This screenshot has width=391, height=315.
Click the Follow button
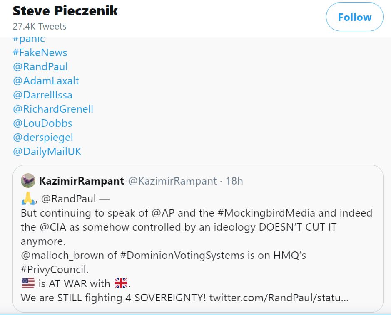pyautogui.click(x=354, y=17)
